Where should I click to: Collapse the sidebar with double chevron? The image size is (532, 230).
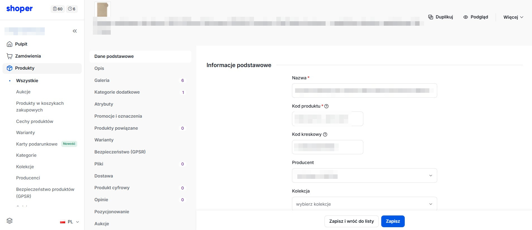coord(75,31)
